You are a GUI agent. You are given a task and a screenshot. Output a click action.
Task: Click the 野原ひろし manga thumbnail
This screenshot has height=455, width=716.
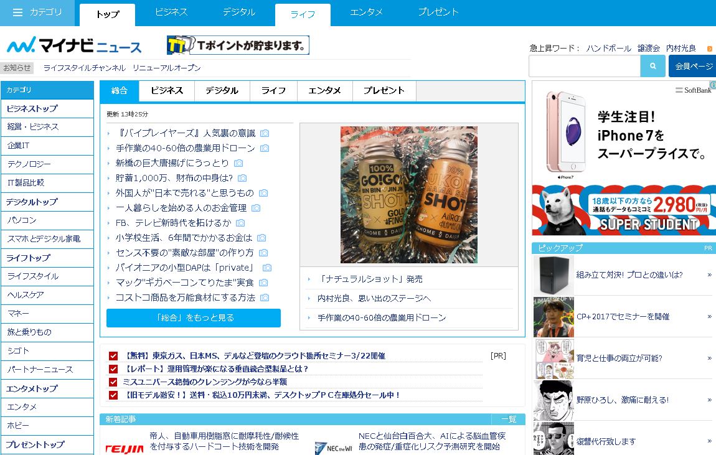[553, 400]
